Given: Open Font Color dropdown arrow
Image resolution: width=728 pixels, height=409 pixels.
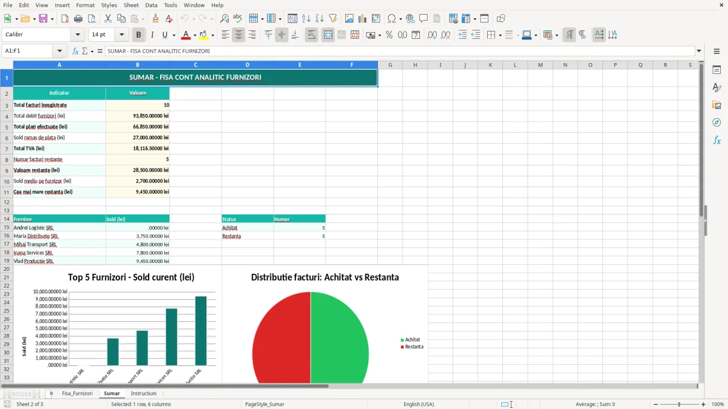Looking at the screenshot, I should 195,35.
